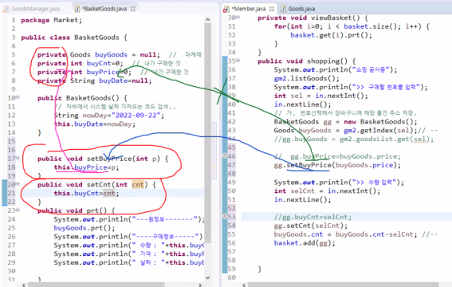Screen dimensions: 452x287
Task: Click 'this.buyCnt=cnt;' on line 21
Action: [86, 193]
